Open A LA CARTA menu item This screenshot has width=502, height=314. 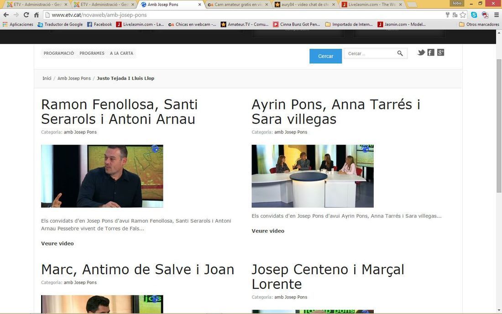pos(121,53)
